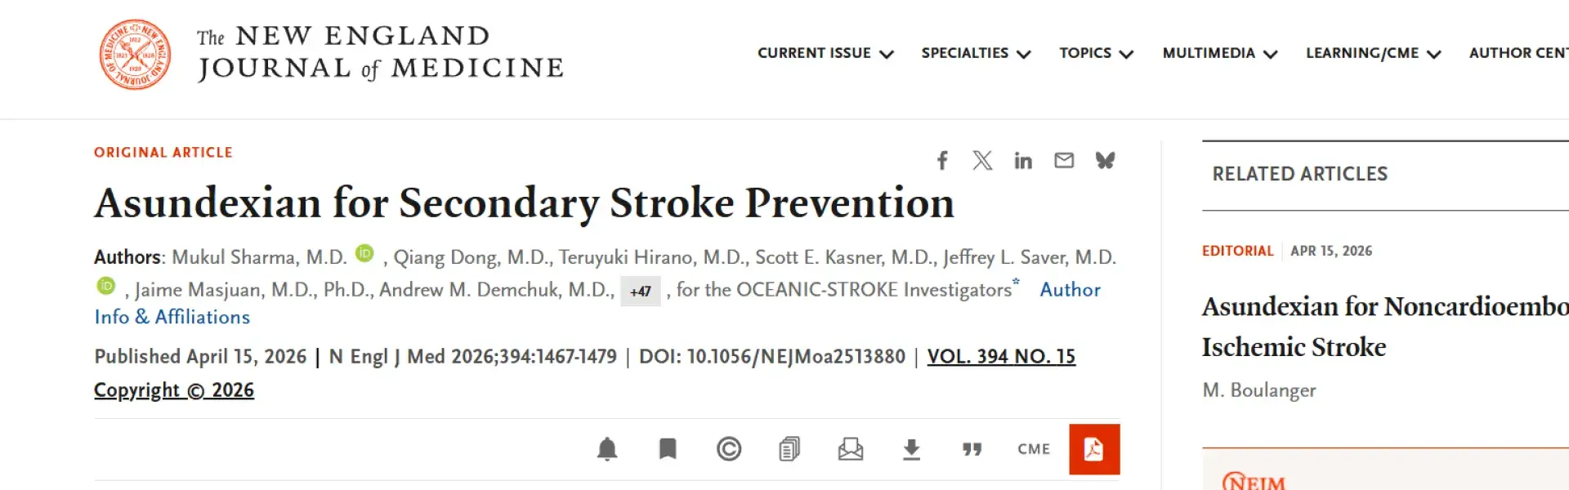Bookmark this article
The image size is (1569, 490).
[x=668, y=449]
